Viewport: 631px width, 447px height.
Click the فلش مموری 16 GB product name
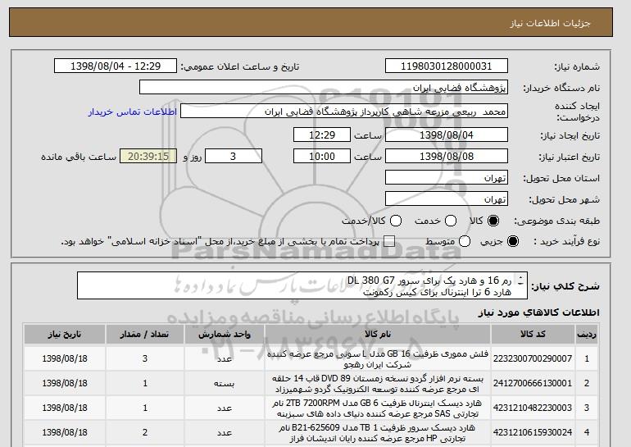(x=378, y=359)
